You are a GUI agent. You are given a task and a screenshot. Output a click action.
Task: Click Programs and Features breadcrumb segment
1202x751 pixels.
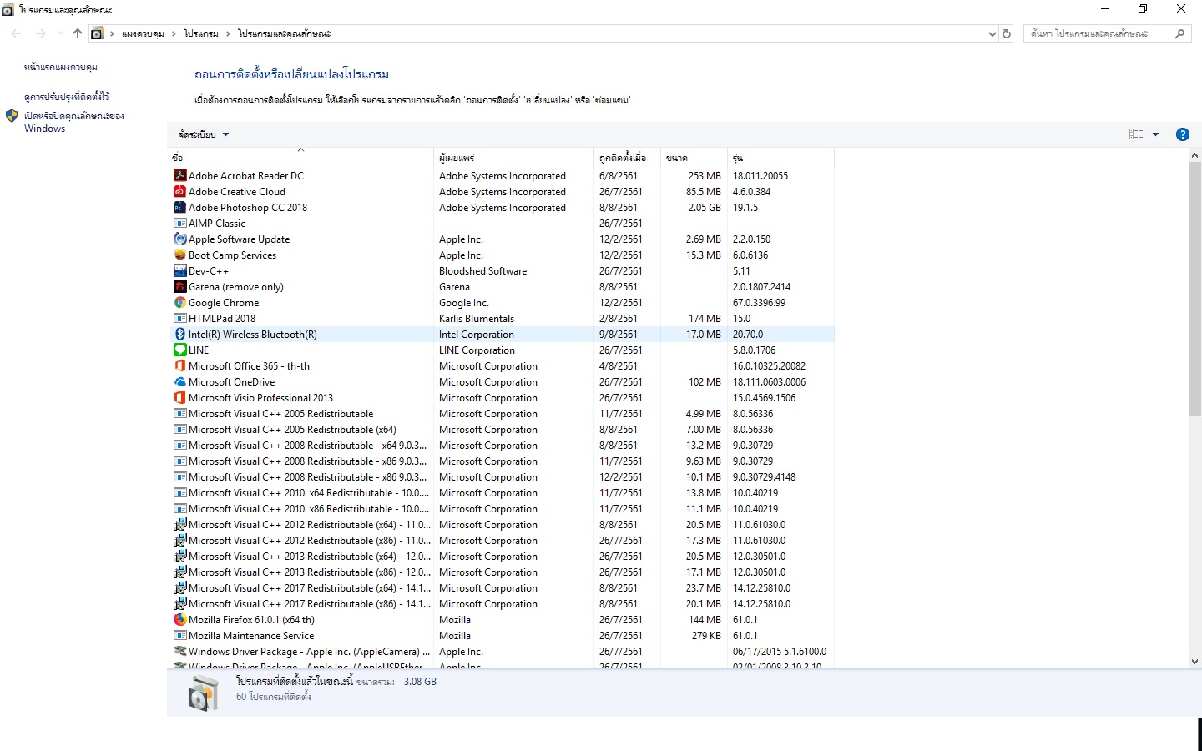pyautogui.click(x=284, y=33)
